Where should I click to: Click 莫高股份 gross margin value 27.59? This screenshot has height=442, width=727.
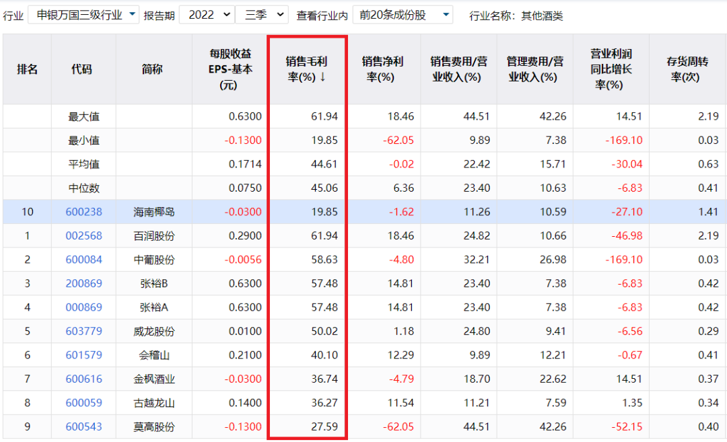coord(324,427)
